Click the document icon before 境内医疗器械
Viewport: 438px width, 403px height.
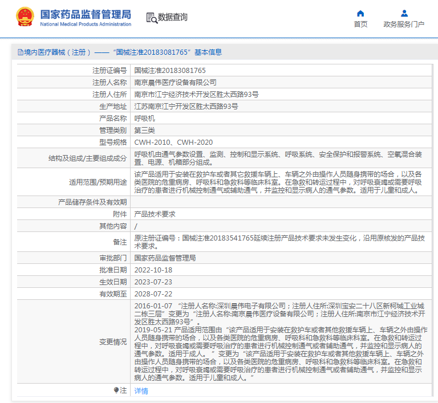pyautogui.click(x=20, y=52)
